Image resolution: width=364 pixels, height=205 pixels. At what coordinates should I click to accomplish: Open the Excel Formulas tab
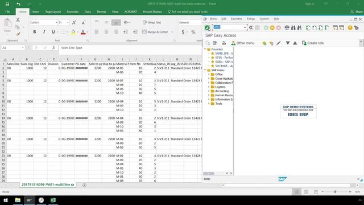(72, 11)
